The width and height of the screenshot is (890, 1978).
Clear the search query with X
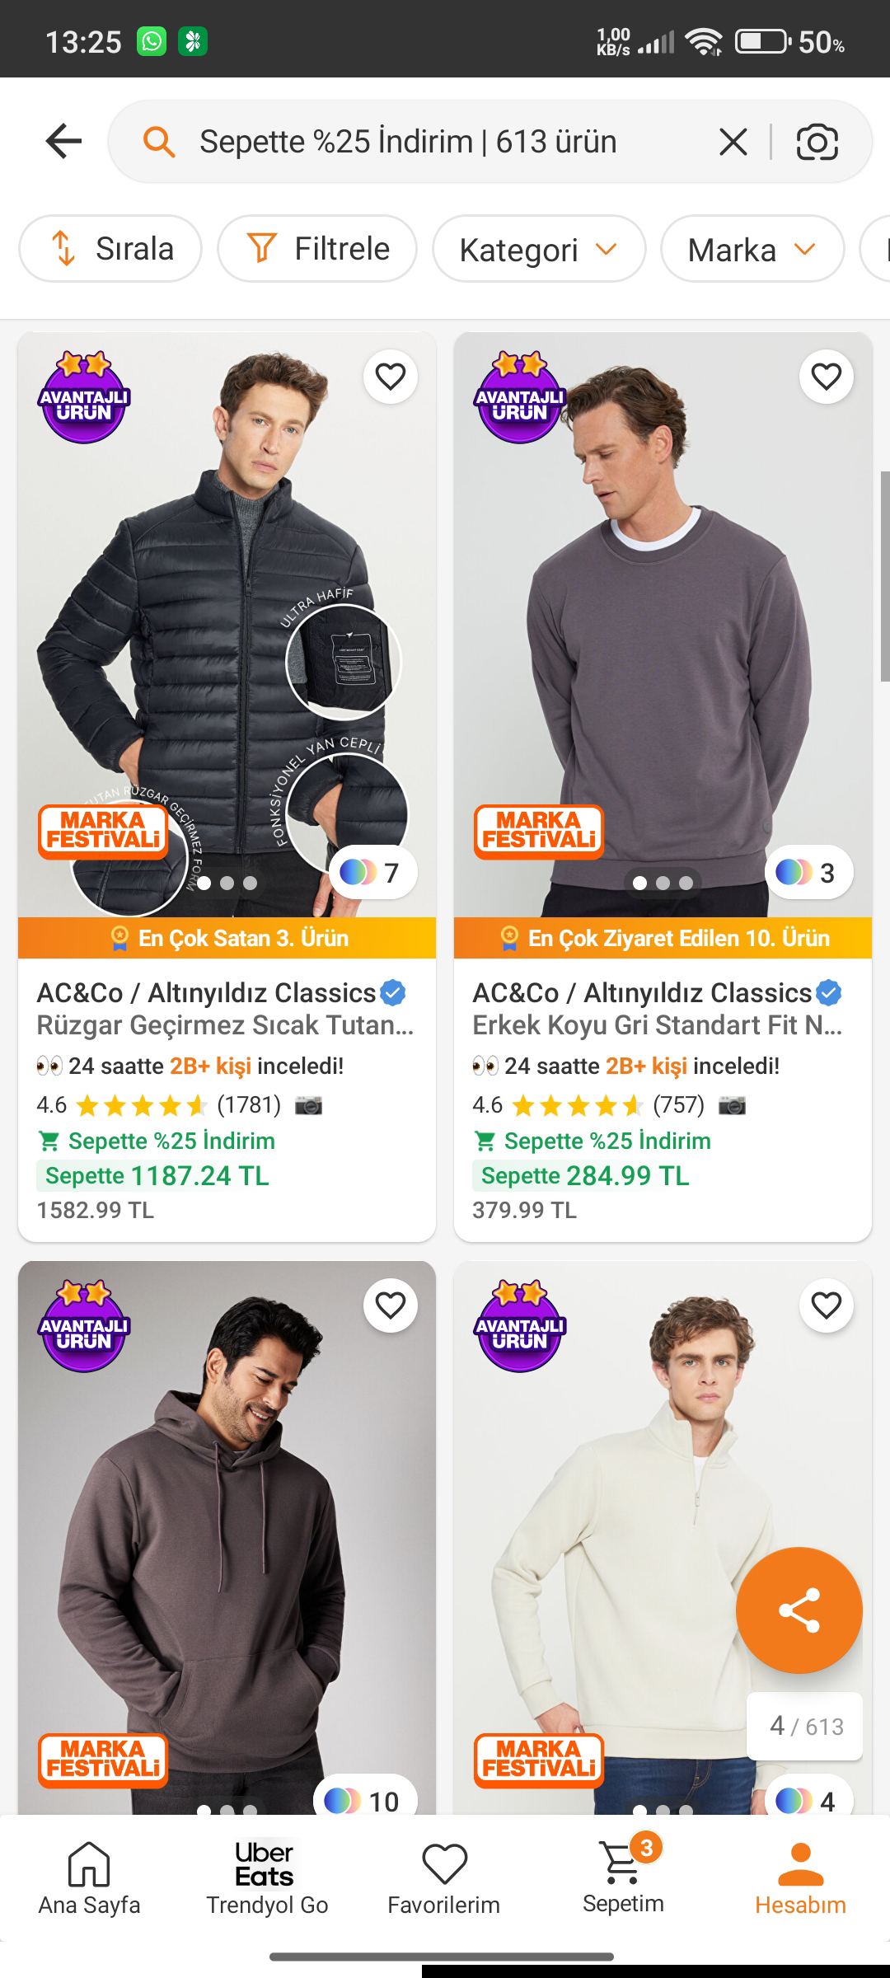733,142
